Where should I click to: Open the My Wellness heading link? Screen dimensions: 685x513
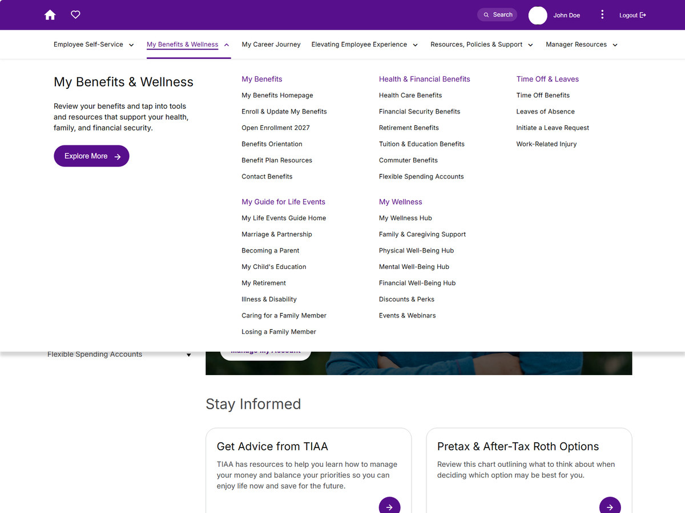[401, 202]
